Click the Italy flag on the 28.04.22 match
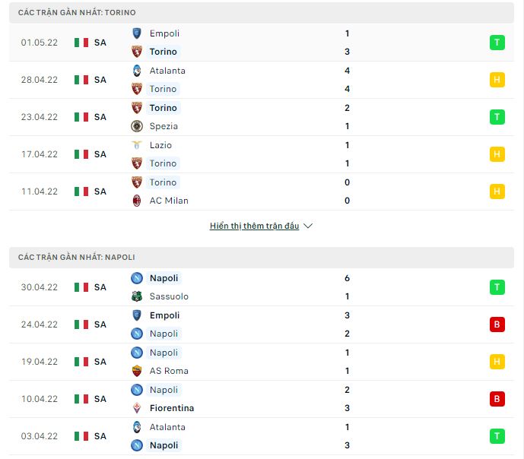The image size is (524, 459). click(x=81, y=80)
